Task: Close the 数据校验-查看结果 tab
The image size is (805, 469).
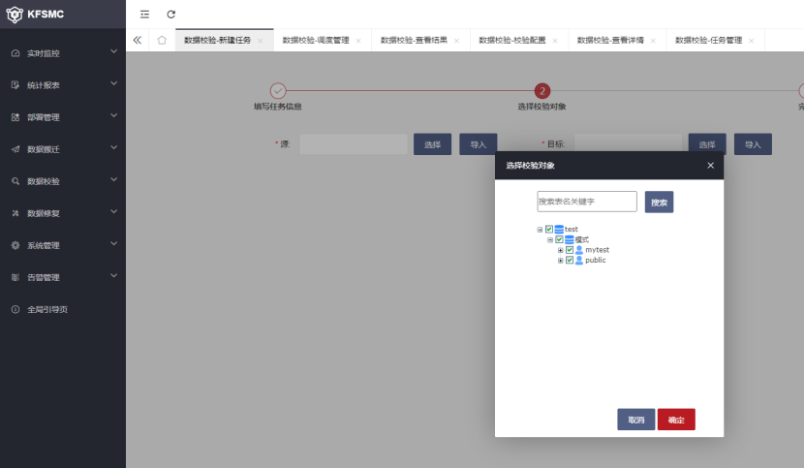Action: (456, 41)
